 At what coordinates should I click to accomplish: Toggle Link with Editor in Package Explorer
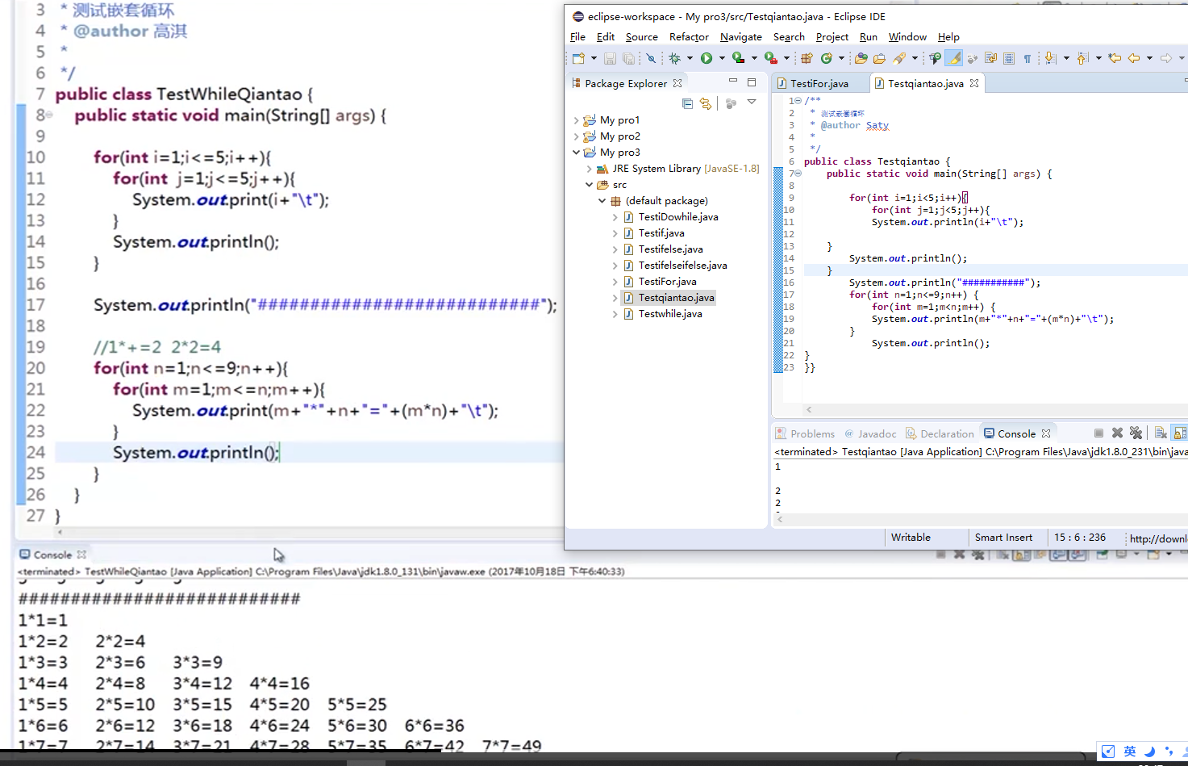pos(706,103)
